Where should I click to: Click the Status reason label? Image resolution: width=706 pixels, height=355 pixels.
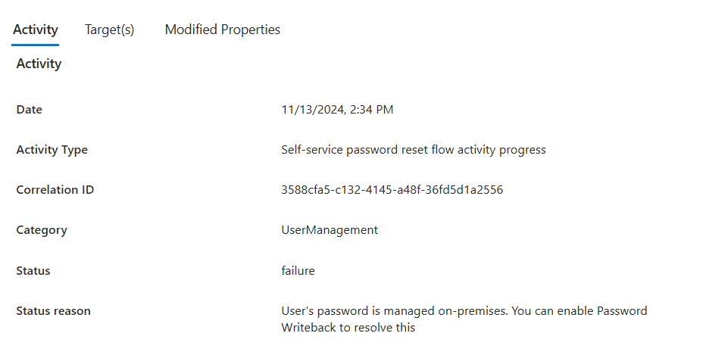(x=53, y=311)
